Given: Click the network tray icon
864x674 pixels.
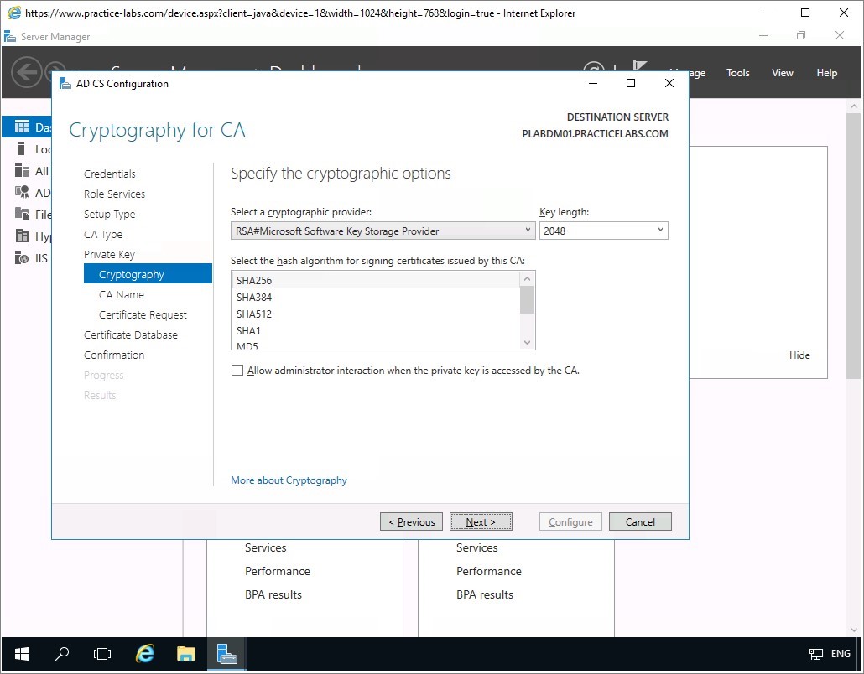Looking at the screenshot, I should point(815,654).
